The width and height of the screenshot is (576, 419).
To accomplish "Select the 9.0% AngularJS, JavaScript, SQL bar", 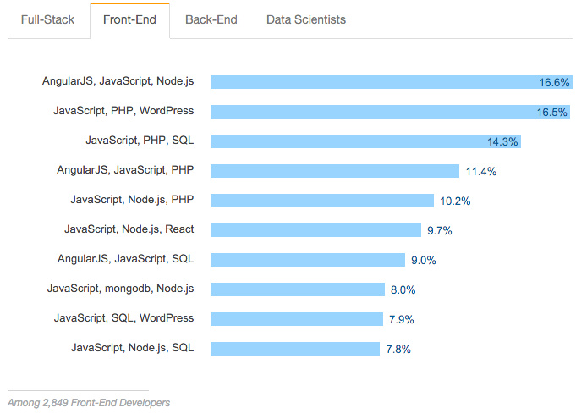I will click(308, 260).
